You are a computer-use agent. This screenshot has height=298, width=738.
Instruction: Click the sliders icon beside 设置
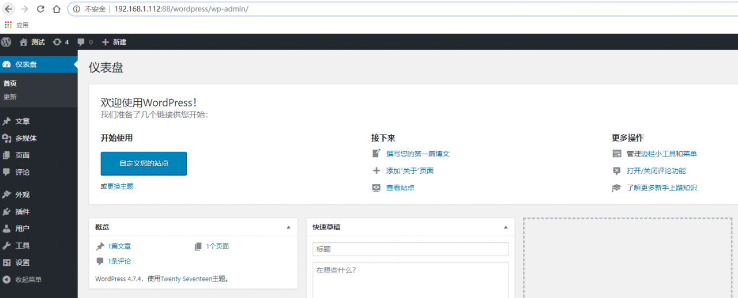click(x=6, y=262)
